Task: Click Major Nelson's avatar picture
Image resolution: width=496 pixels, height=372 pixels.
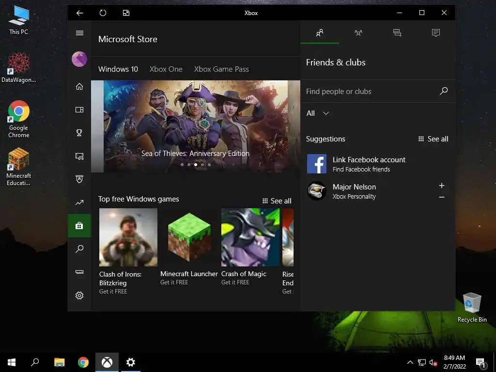Action: 317,191
